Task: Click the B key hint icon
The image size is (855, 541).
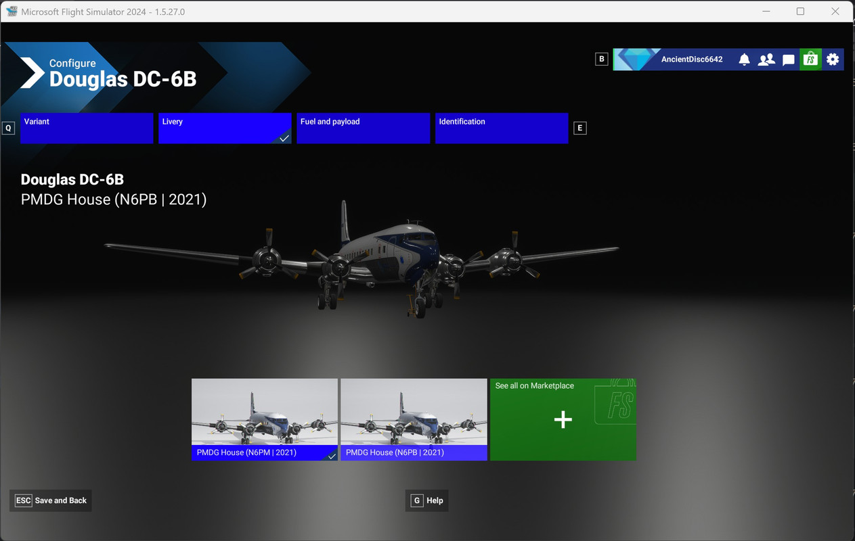Action: pyautogui.click(x=601, y=59)
